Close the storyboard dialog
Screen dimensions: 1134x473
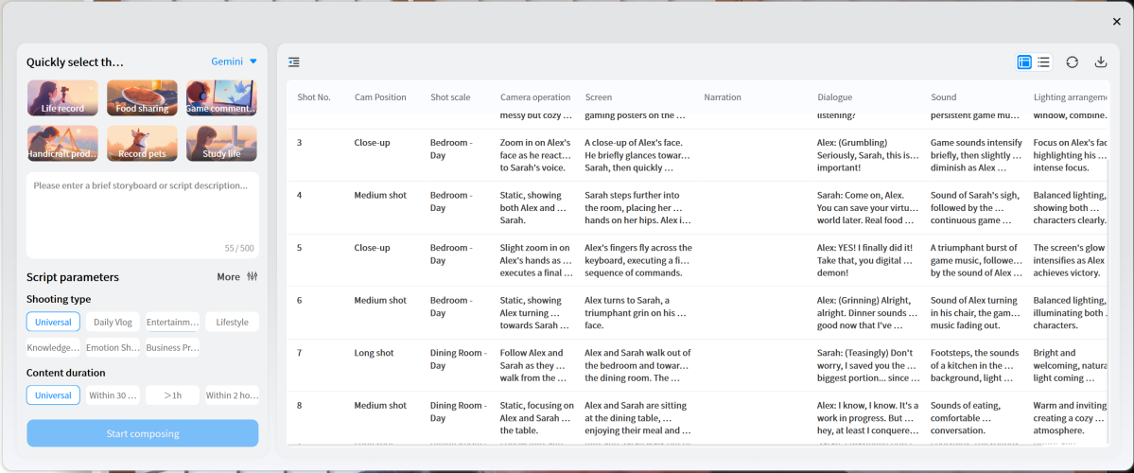[1116, 22]
